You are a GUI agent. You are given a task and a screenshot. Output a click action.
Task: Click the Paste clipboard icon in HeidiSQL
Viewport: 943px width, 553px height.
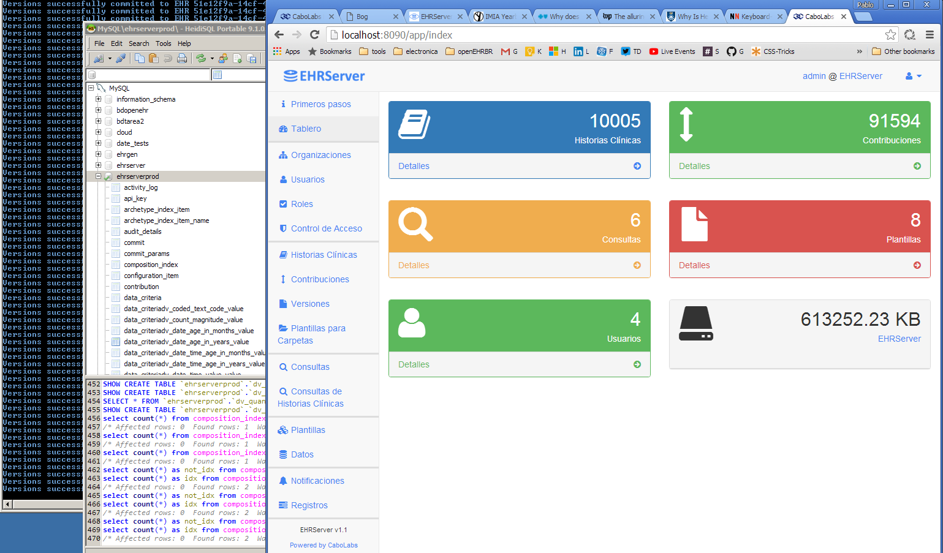pos(153,58)
